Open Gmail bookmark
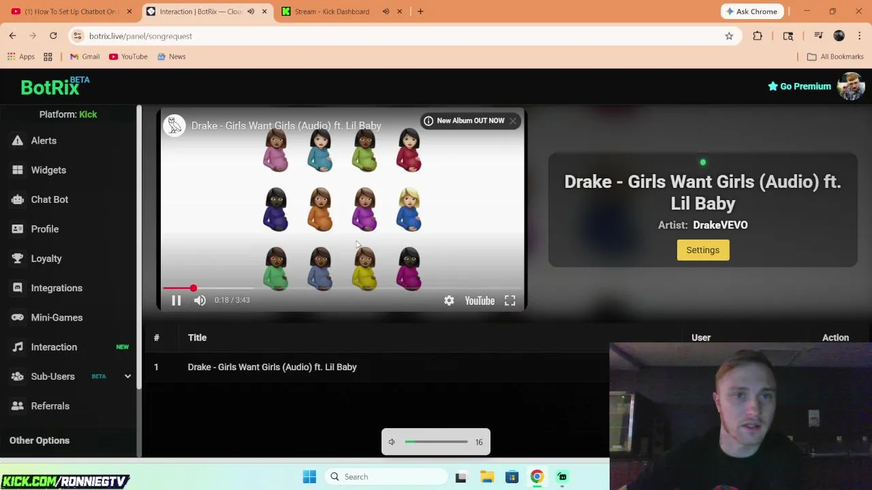The height and width of the screenshot is (490, 872). 84,56
